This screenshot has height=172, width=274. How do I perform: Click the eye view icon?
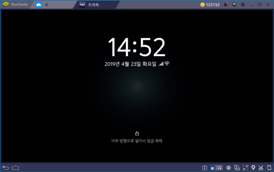click(x=228, y=168)
